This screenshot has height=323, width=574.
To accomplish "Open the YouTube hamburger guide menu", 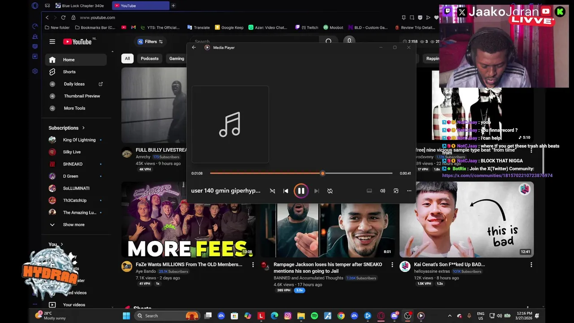I will (x=52, y=42).
